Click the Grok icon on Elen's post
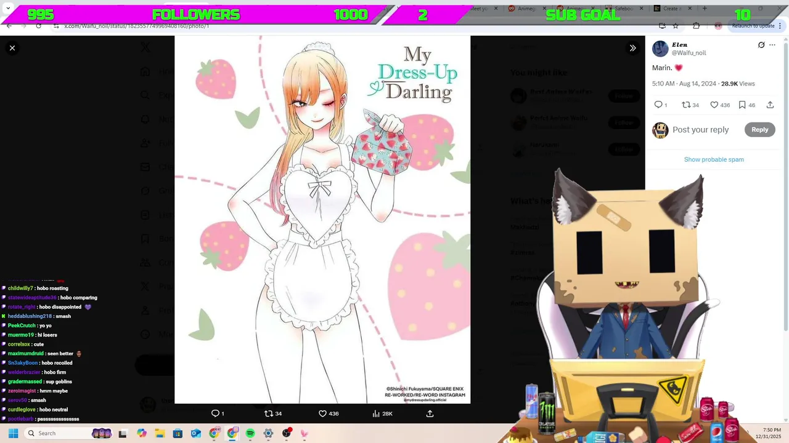This screenshot has height=443, width=789. [x=761, y=45]
